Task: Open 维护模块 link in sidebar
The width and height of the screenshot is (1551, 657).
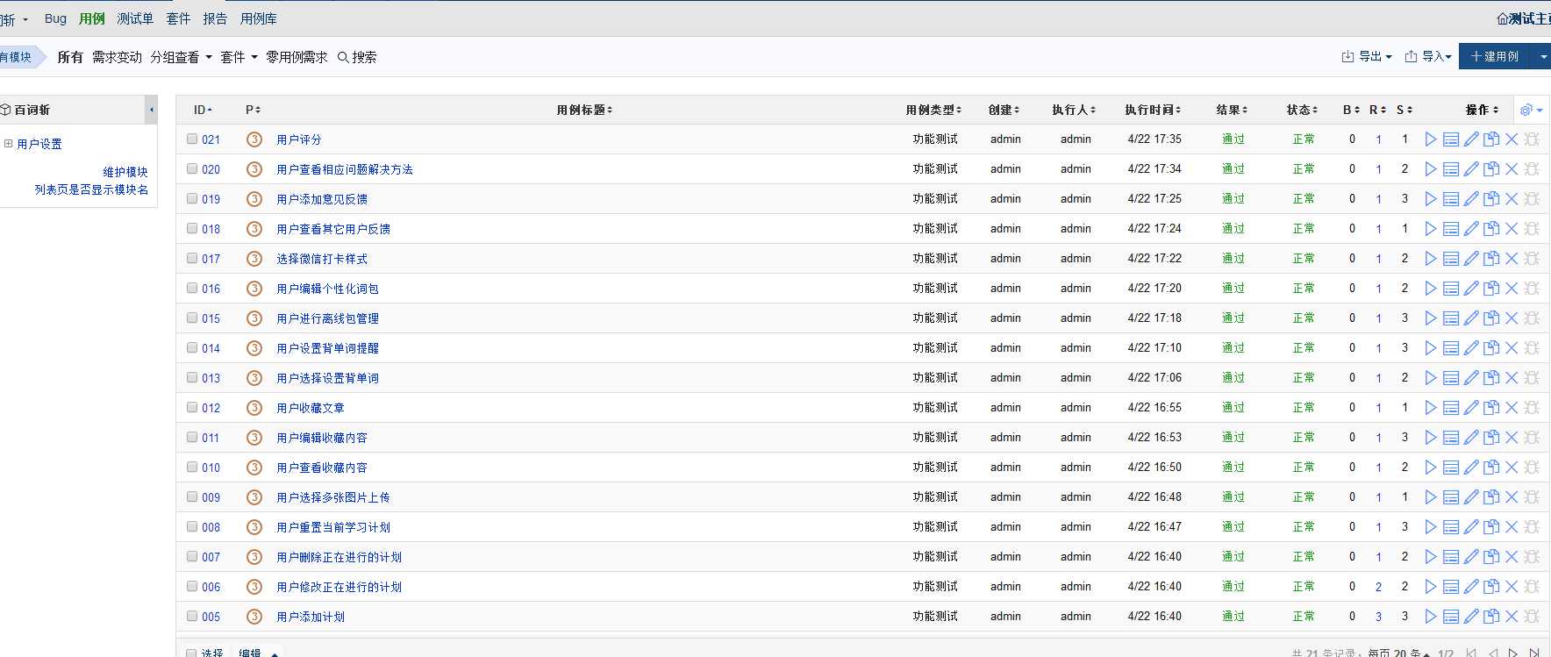Action: coord(125,172)
